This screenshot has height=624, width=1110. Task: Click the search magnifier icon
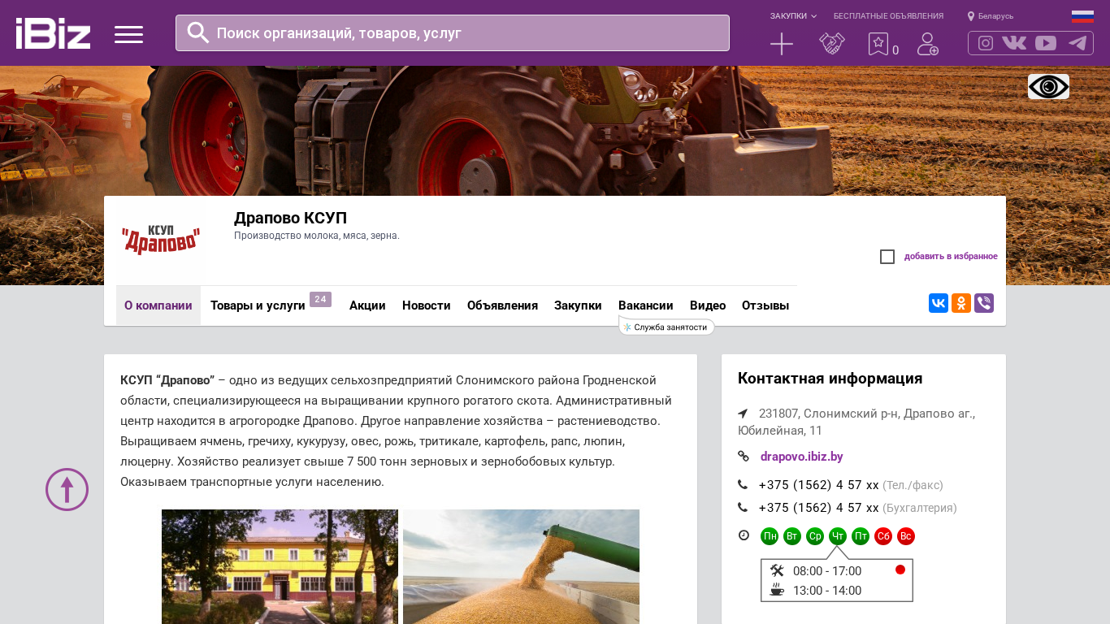198,32
